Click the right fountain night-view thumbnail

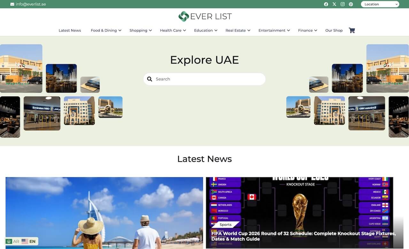click(x=347, y=78)
